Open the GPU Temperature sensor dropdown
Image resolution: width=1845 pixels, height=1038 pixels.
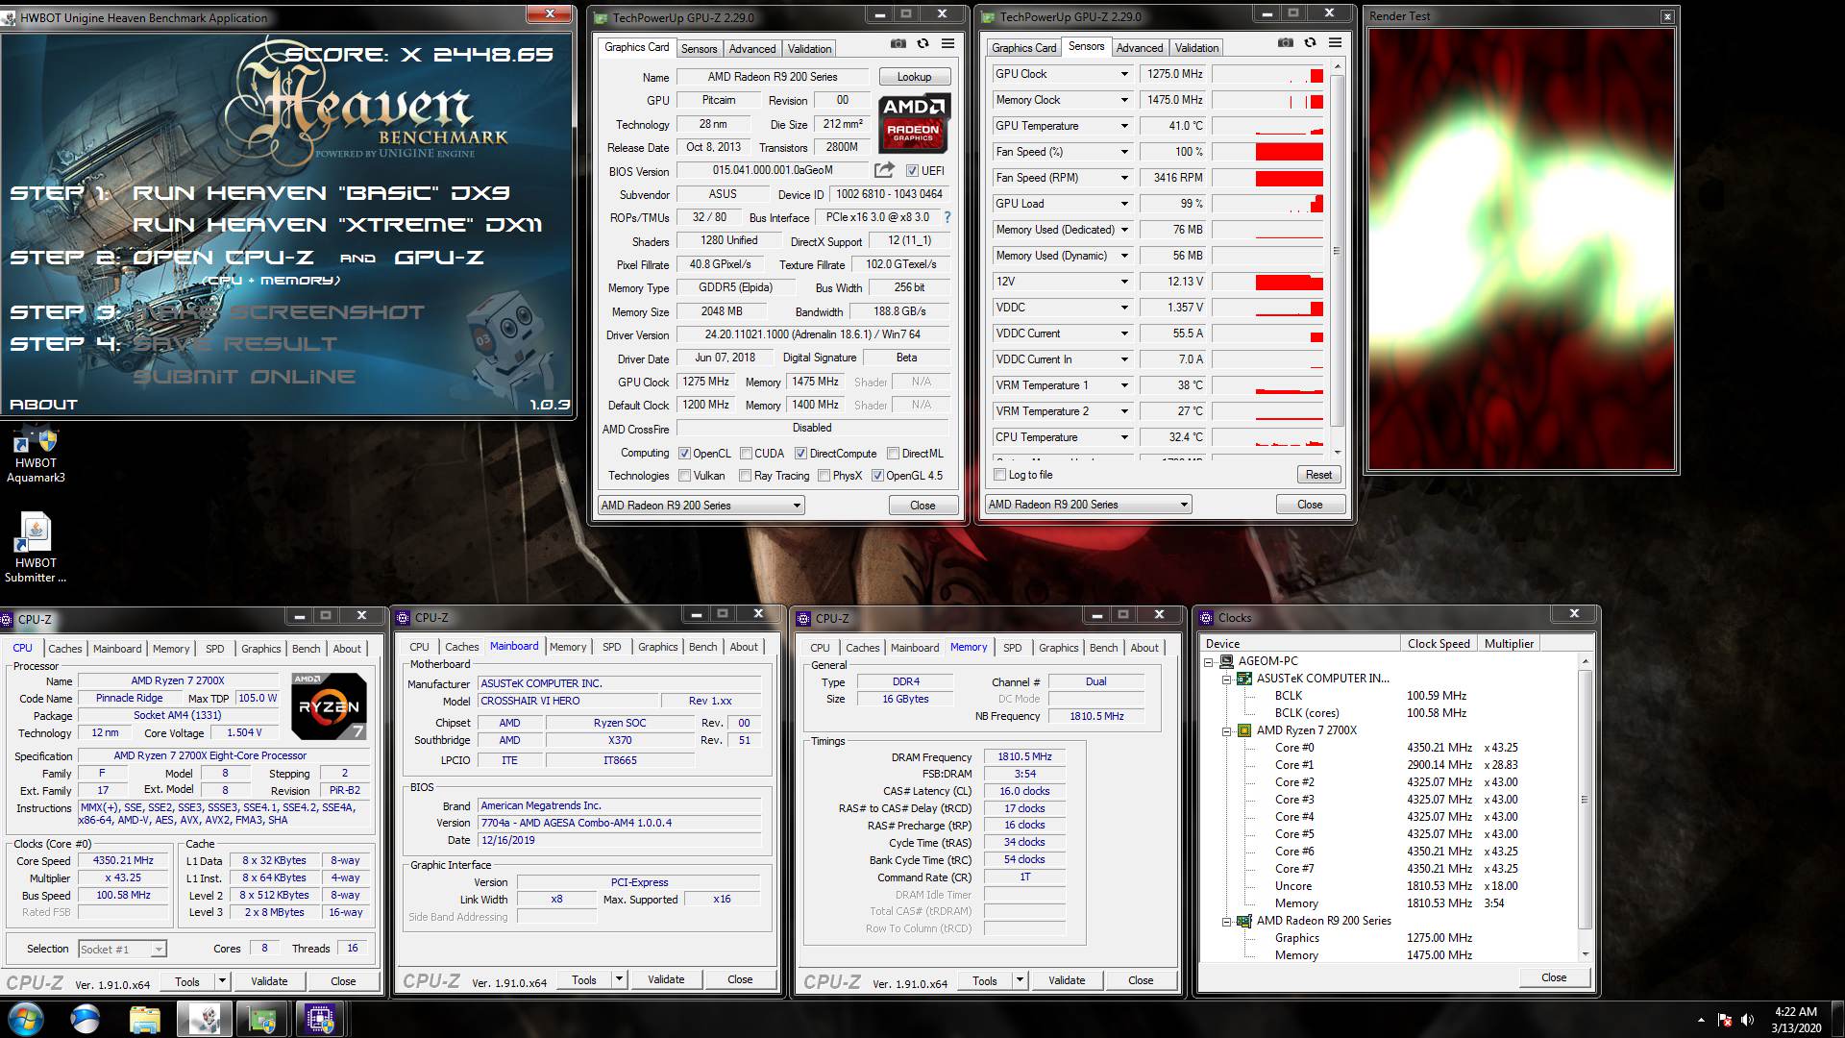point(1123,126)
